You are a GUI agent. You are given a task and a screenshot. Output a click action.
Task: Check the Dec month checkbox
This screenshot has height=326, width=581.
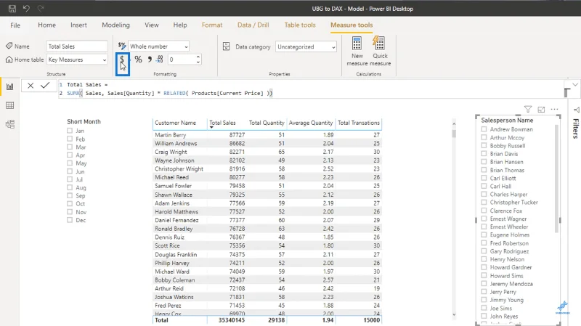click(70, 220)
